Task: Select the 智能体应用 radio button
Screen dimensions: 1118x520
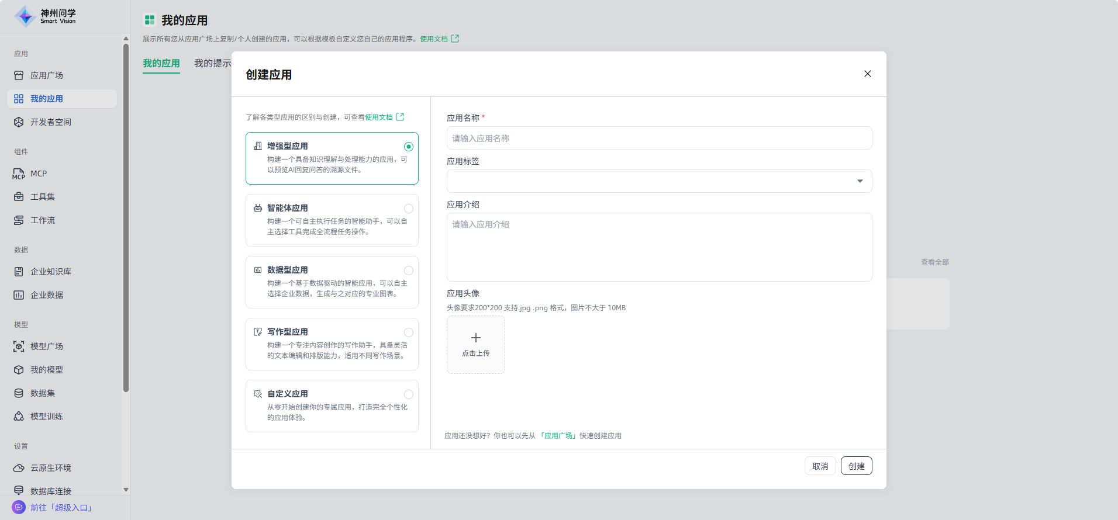Action: click(x=409, y=209)
